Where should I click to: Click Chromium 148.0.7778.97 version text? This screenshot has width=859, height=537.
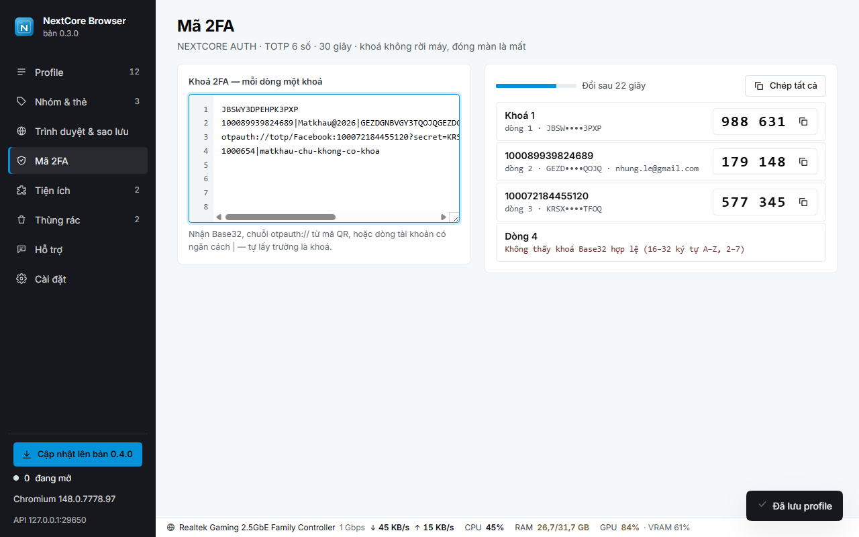click(64, 499)
